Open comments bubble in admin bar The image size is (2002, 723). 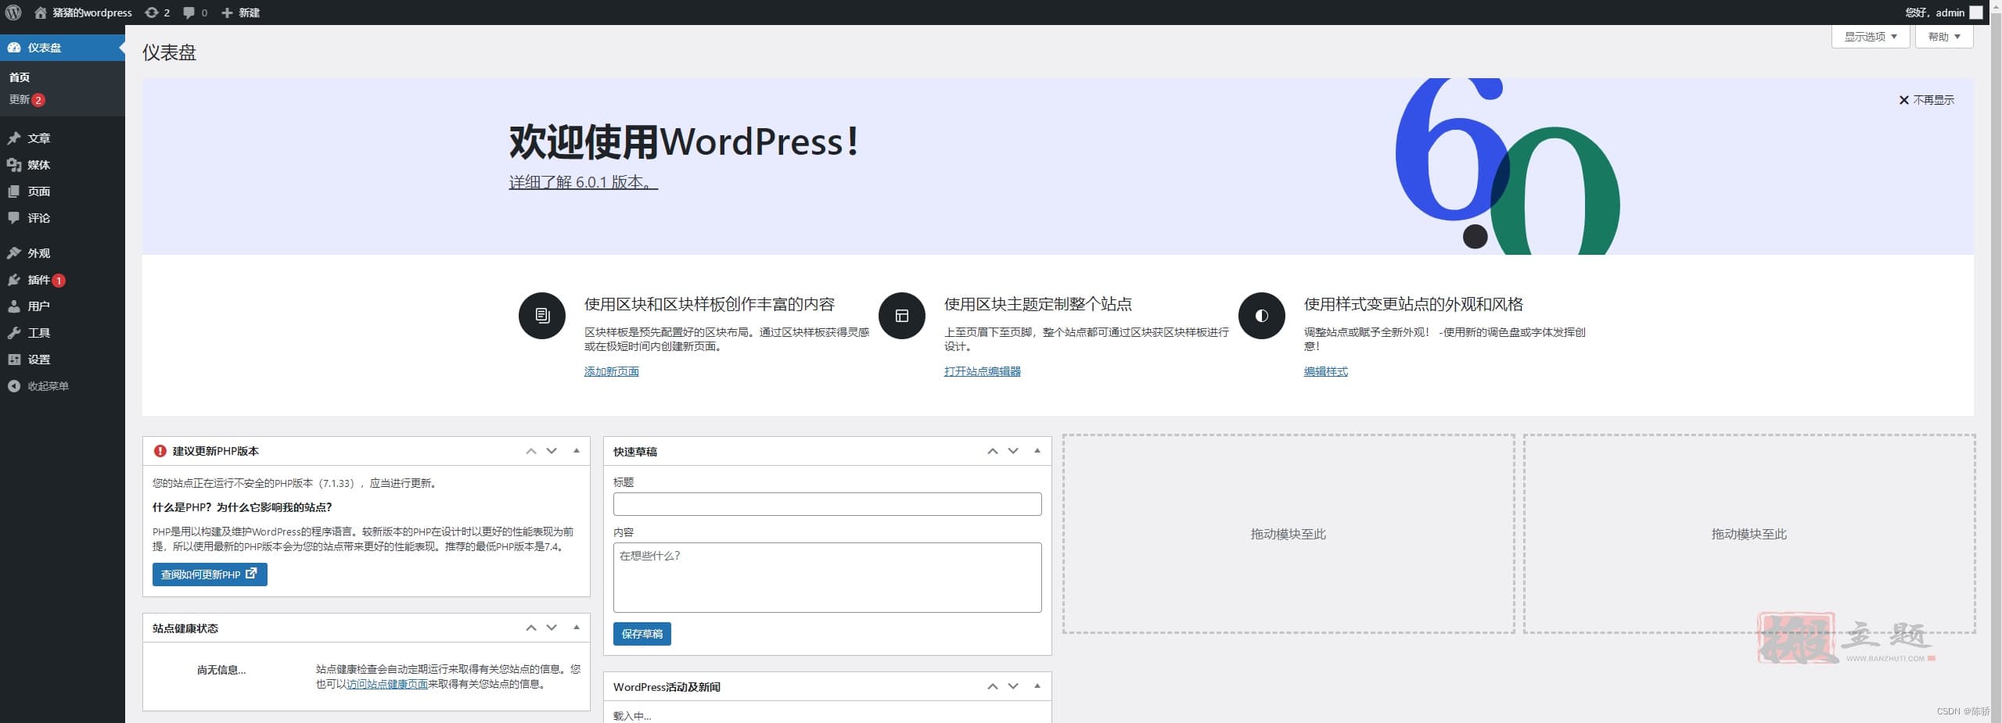coord(195,13)
